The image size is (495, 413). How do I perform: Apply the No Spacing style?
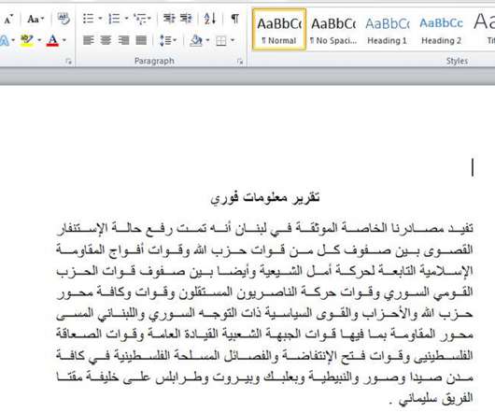(333, 30)
